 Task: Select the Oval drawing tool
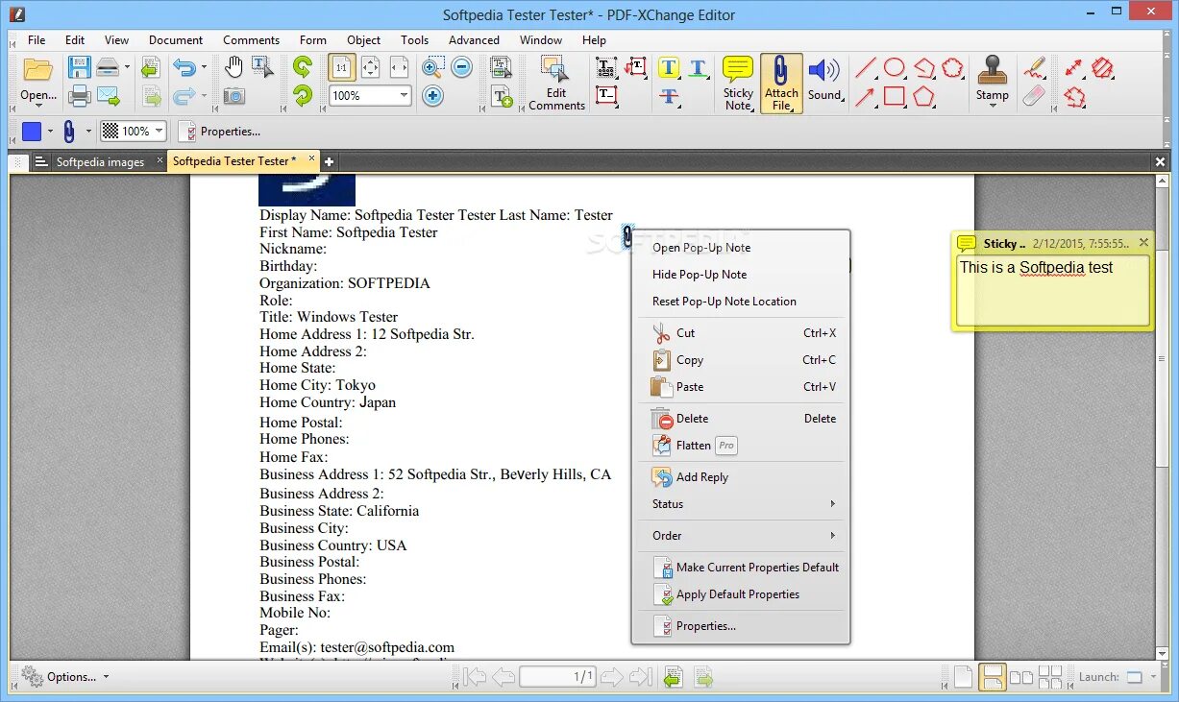[x=895, y=67]
